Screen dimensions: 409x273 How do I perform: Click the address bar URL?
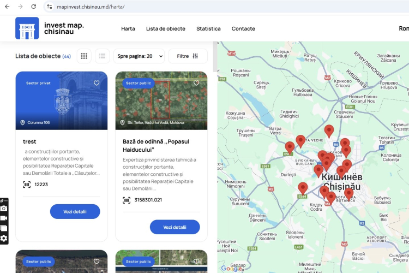point(91,7)
